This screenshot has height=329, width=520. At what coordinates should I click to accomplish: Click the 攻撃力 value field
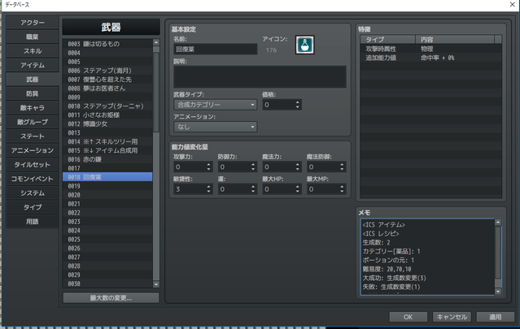tap(190, 167)
